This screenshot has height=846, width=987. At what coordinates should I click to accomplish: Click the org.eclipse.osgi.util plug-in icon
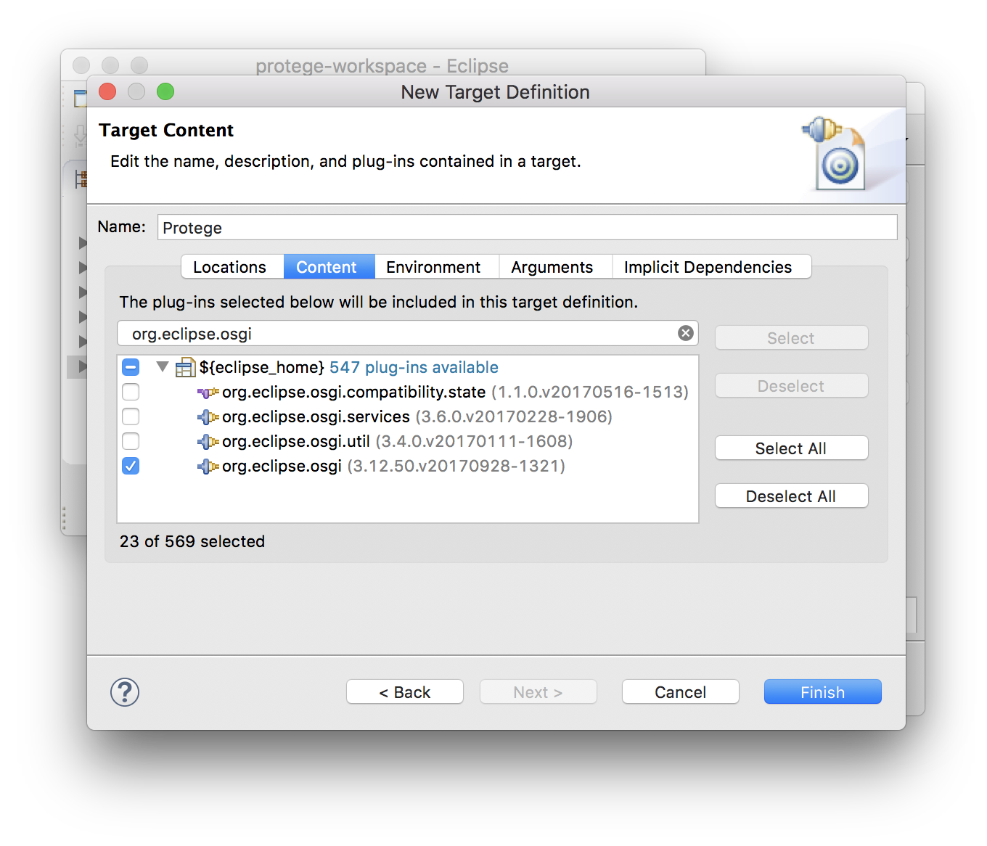coord(208,442)
